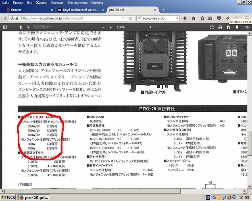Click vertical scrollbar up arrow
Image resolution: width=252 pixels, height=201 pixels.
[x=249, y=33]
